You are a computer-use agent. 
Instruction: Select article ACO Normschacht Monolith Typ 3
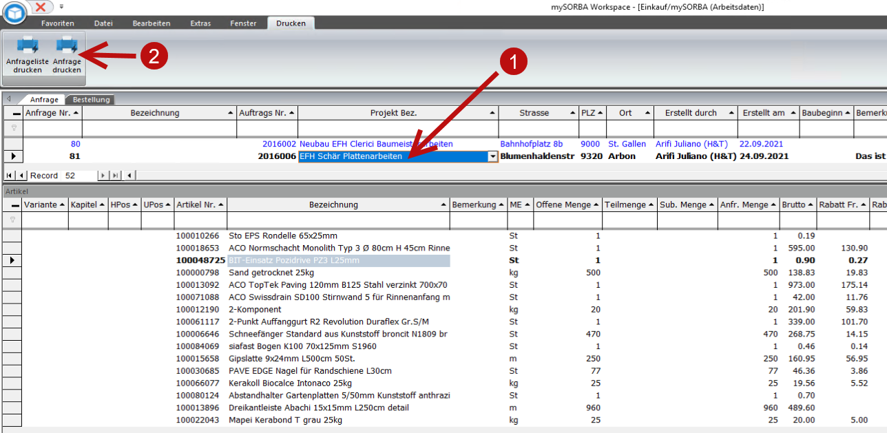click(x=339, y=248)
